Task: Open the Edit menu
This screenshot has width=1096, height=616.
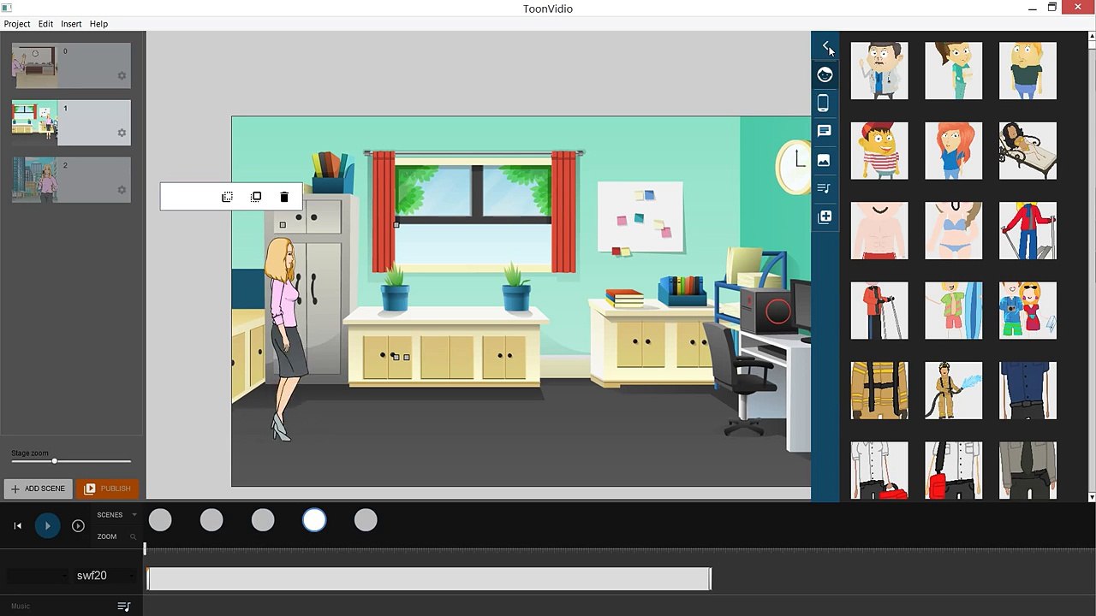Action: 45,24
